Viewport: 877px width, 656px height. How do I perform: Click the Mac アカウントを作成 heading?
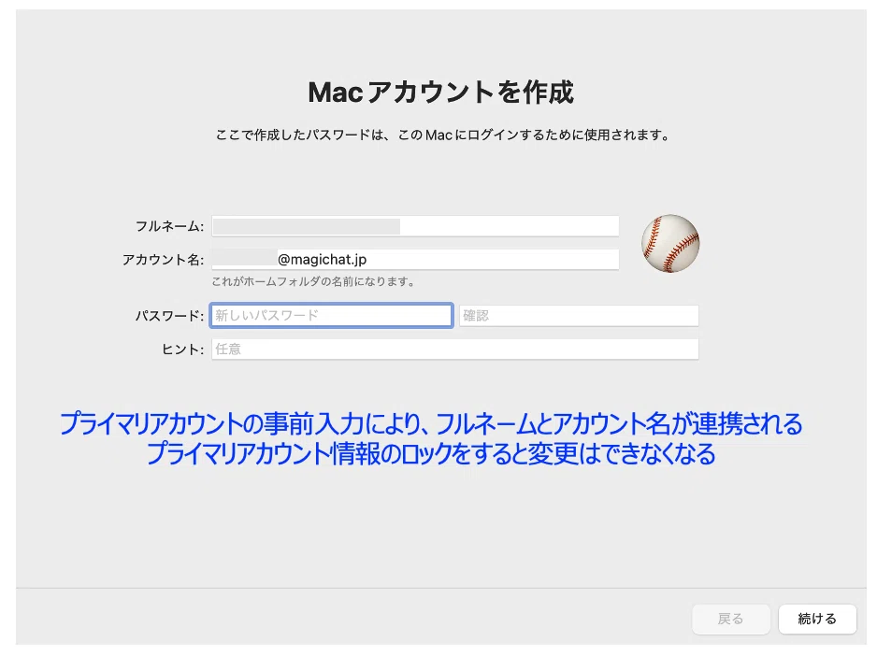pos(440,93)
